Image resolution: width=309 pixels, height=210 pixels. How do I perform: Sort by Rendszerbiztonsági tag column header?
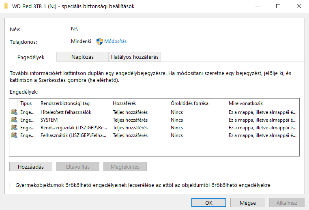[74, 103]
